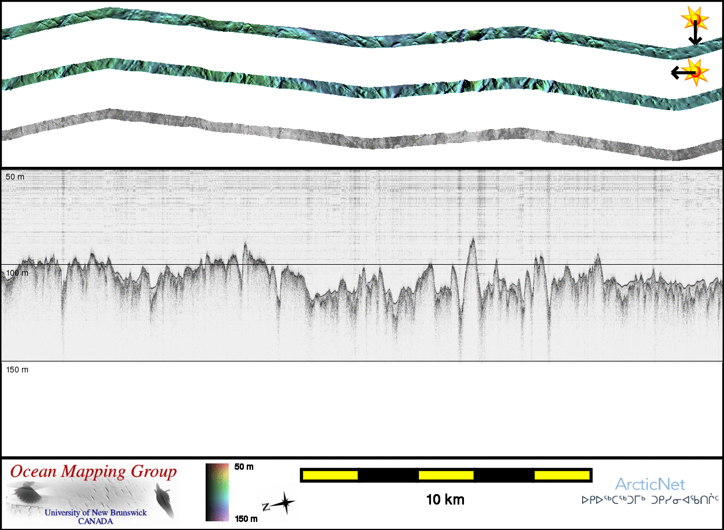The height and width of the screenshot is (530, 724).
Task: Click the lower sun illumination icon
Action: tap(697, 71)
